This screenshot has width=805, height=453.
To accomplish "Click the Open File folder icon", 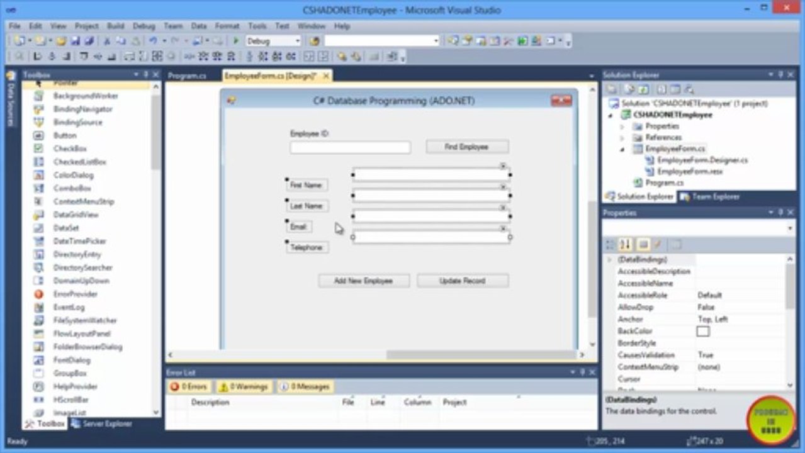I will click(61, 41).
